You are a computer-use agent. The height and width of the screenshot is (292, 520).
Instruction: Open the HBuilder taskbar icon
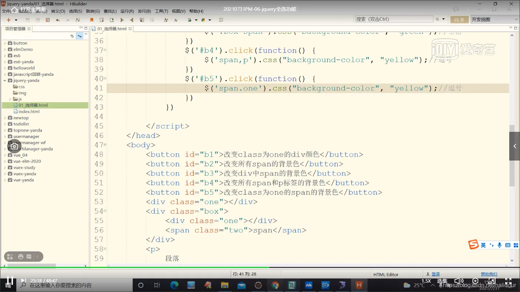(359, 285)
